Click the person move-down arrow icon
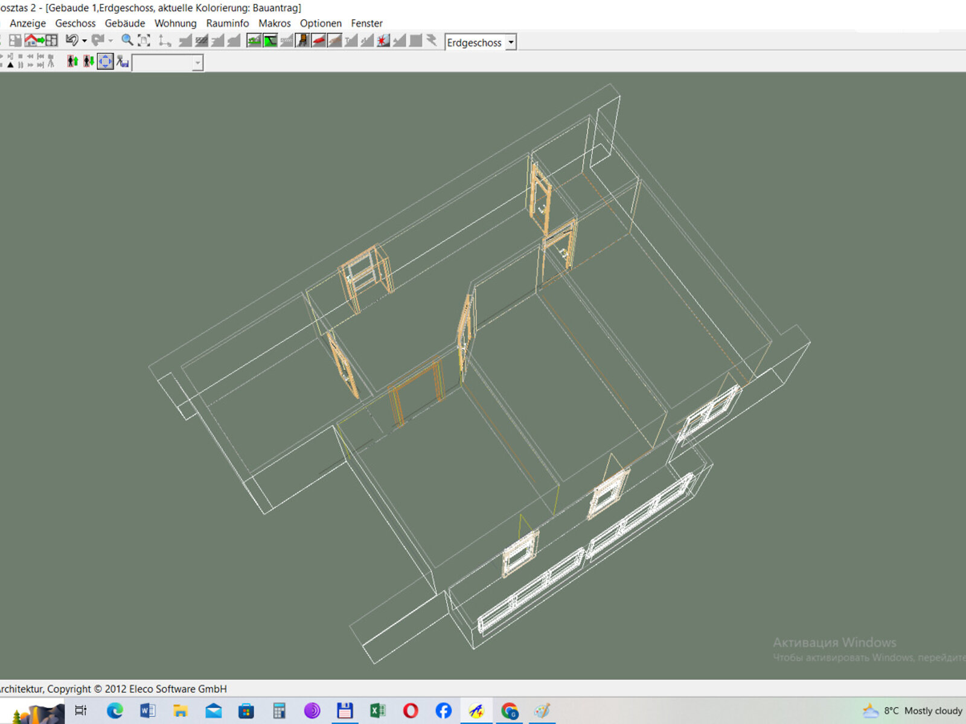Viewport: 966px width, 724px height. tap(89, 62)
